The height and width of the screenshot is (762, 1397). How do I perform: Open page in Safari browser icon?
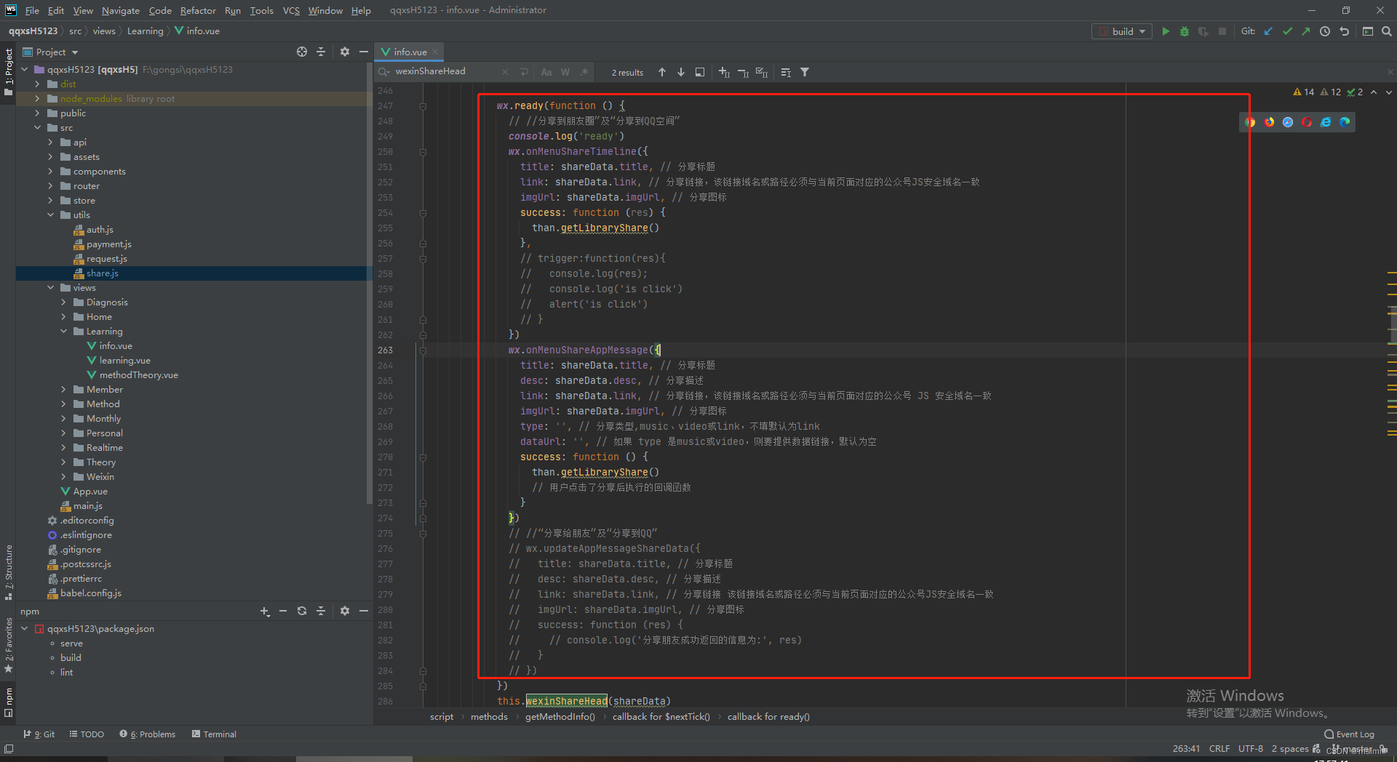click(x=1288, y=122)
